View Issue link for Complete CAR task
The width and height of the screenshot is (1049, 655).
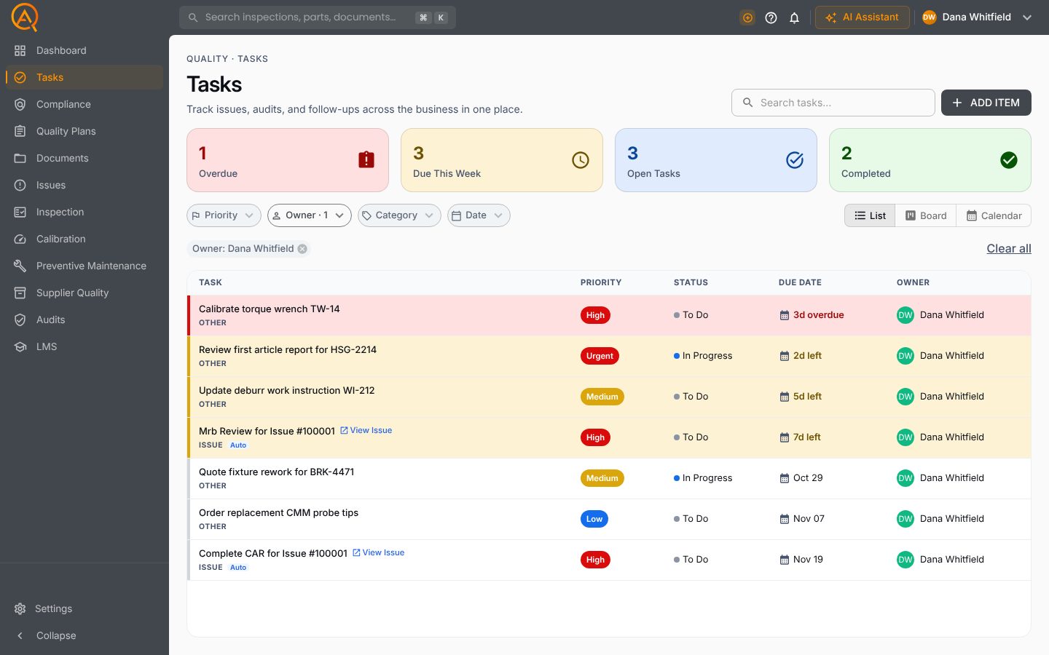click(x=379, y=553)
